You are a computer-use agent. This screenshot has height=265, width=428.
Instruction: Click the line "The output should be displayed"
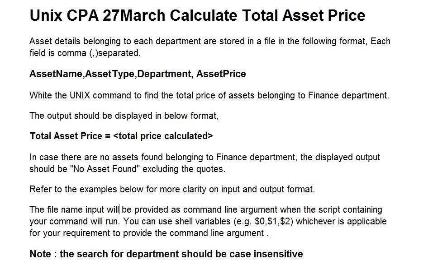(124, 116)
